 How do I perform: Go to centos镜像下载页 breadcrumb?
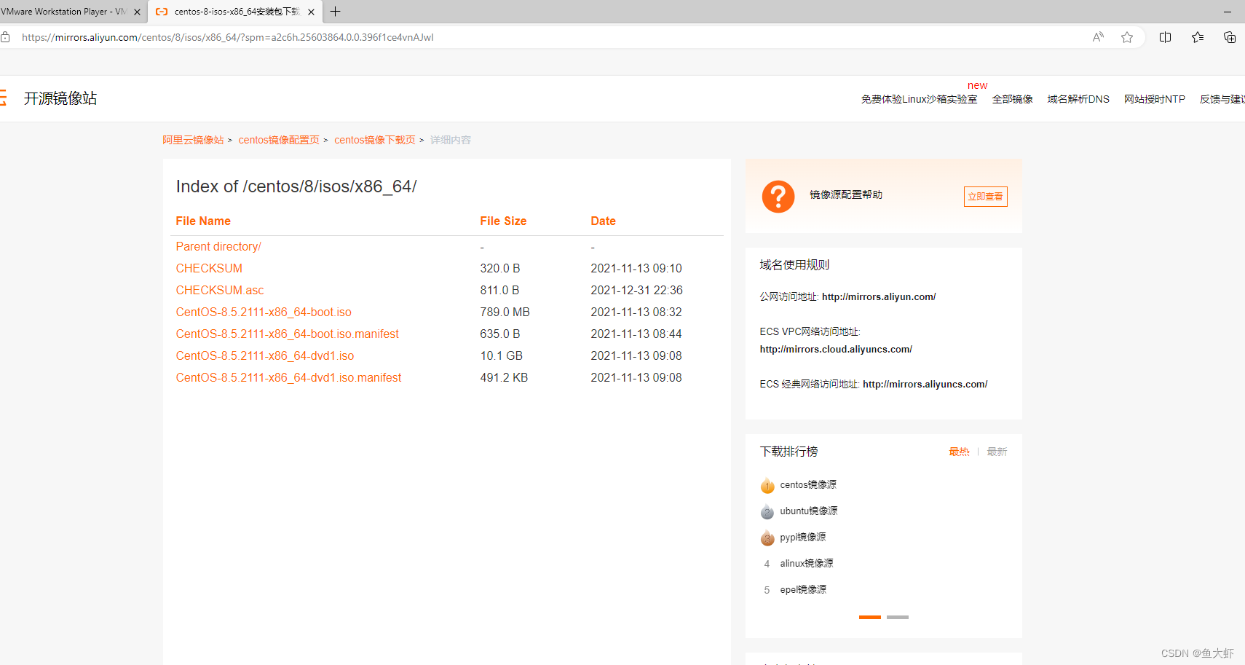pos(375,140)
